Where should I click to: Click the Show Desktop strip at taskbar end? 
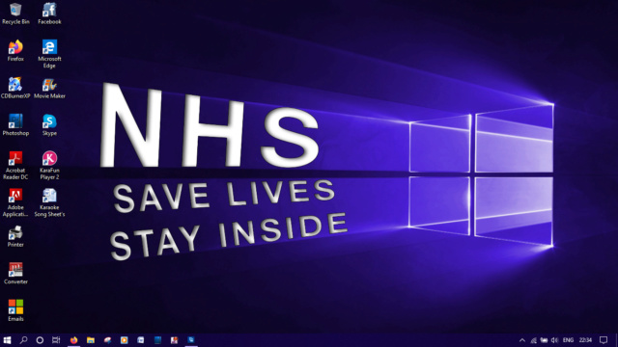pos(616,340)
